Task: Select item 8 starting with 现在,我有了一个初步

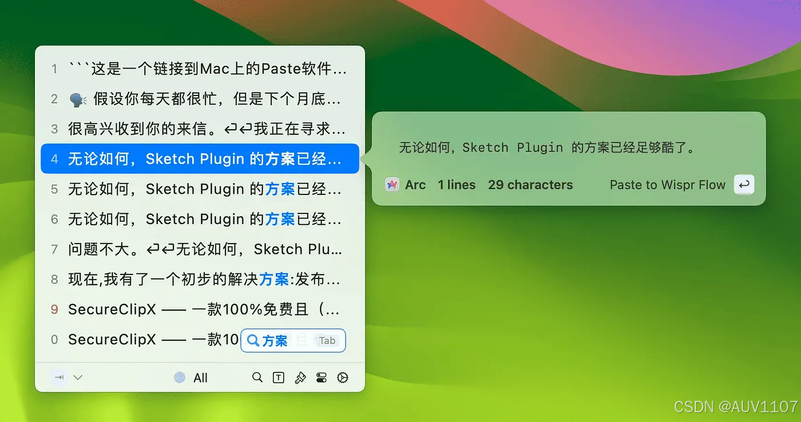Action: pos(200,279)
